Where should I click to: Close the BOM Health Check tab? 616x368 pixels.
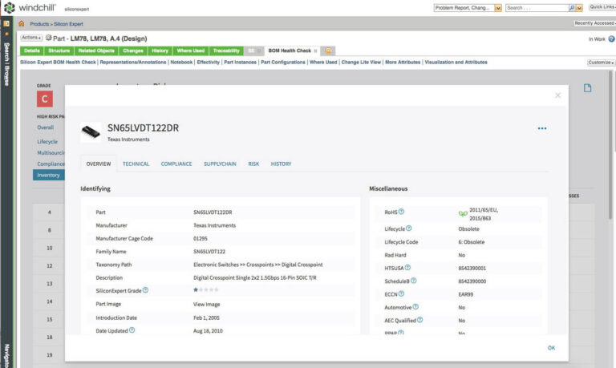point(315,51)
